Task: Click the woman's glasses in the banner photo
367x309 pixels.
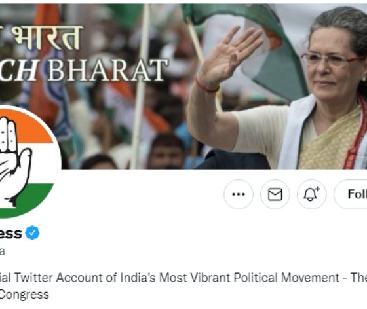Action: click(x=332, y=59)
